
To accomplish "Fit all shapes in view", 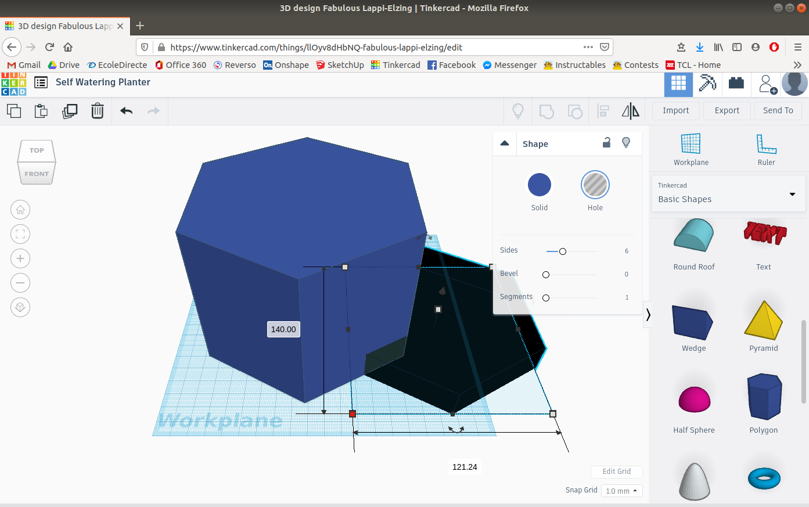I will coord(20,234).
